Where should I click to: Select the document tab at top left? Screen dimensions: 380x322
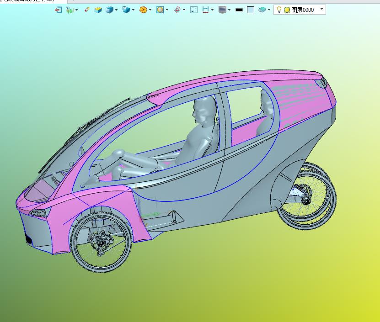click(x=27, y=1)
